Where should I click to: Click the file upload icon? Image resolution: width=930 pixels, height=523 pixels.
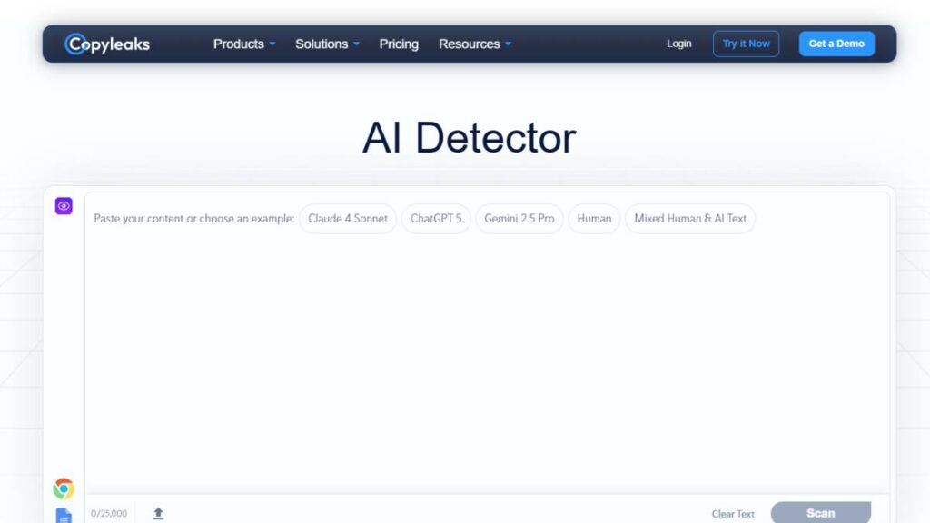click(157, 513)
